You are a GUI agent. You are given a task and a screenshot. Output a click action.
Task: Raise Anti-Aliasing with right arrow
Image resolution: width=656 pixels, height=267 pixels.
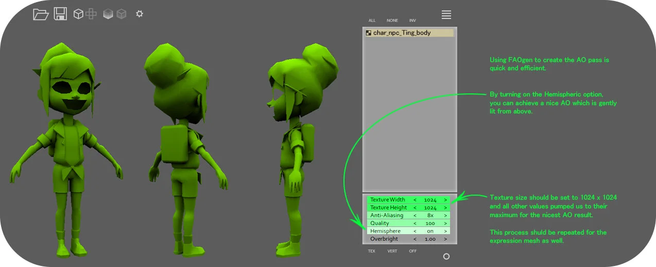click(x=445, y=216)
